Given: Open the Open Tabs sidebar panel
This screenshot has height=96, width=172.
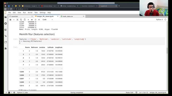Looking at the screenshot, I should point(6,42).
